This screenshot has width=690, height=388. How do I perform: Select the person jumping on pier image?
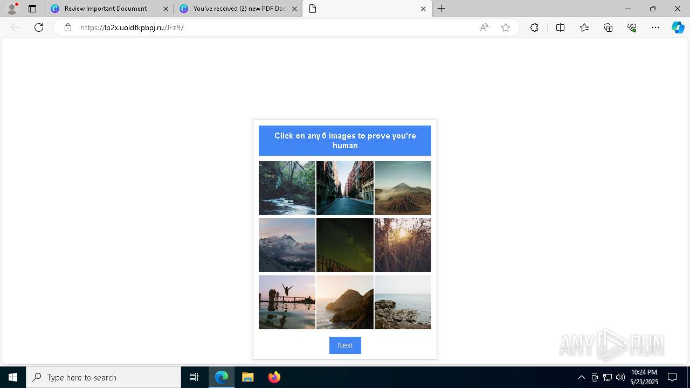[x=287, y=302]
